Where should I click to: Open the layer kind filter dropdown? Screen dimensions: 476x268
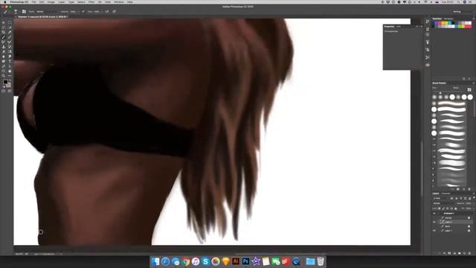point(440,198)
